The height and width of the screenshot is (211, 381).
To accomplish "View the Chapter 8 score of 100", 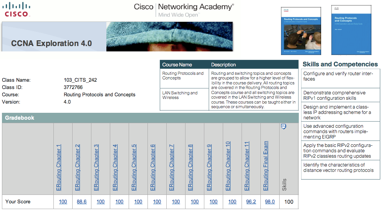I will [x=195, y=201].
